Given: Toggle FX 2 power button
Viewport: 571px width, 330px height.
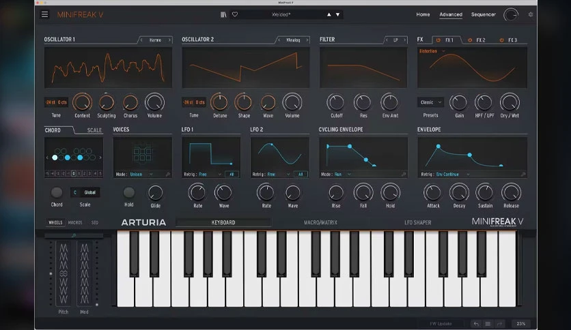Looking at the screenshot, I should tap(470, 40).
